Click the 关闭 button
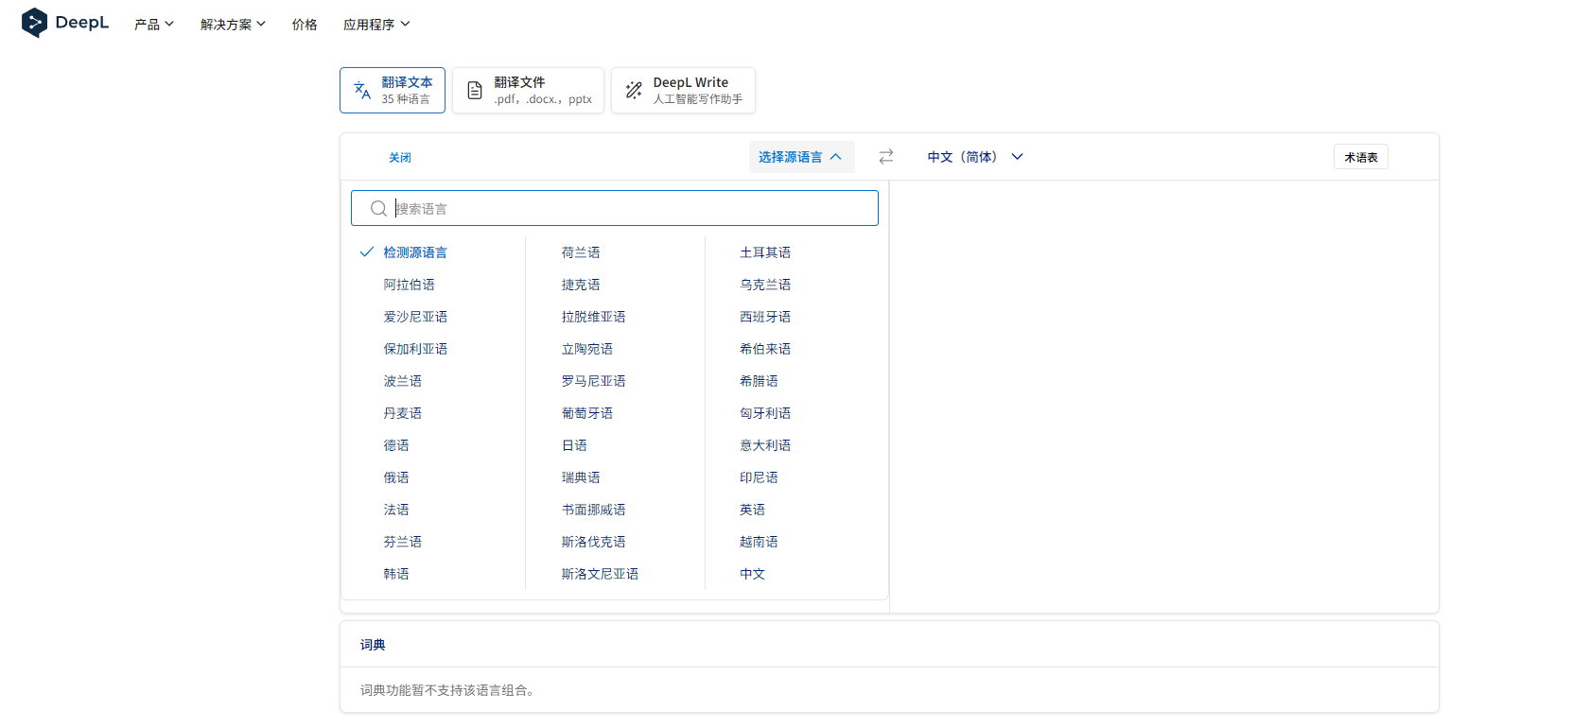This screenshot has height=728, width=1590. tap(400, 158)
